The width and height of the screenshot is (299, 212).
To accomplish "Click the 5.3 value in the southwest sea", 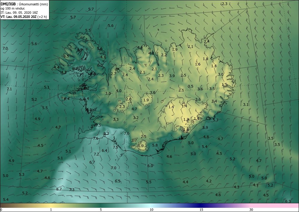I will pyautogui.click(x=22, y=174).
